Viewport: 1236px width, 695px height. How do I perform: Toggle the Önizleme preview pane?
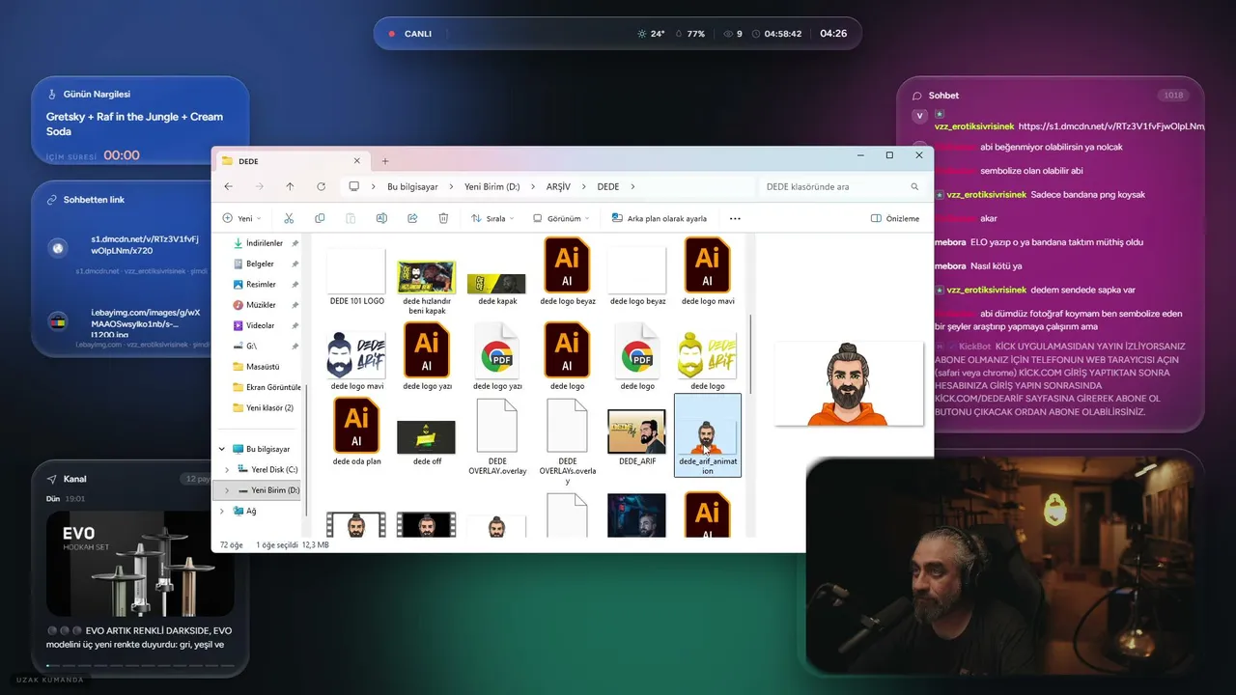click(x=895, y=218)
